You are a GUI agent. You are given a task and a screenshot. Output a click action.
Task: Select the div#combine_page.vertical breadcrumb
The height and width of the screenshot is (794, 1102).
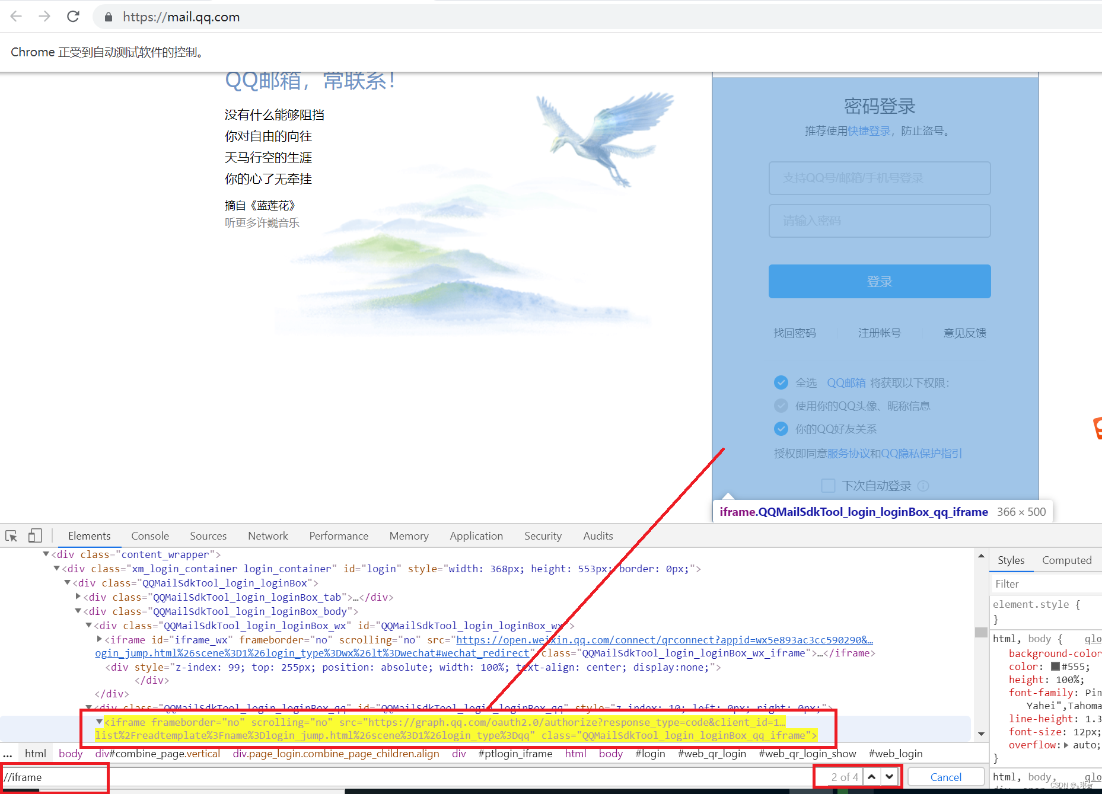click(158, 754)
